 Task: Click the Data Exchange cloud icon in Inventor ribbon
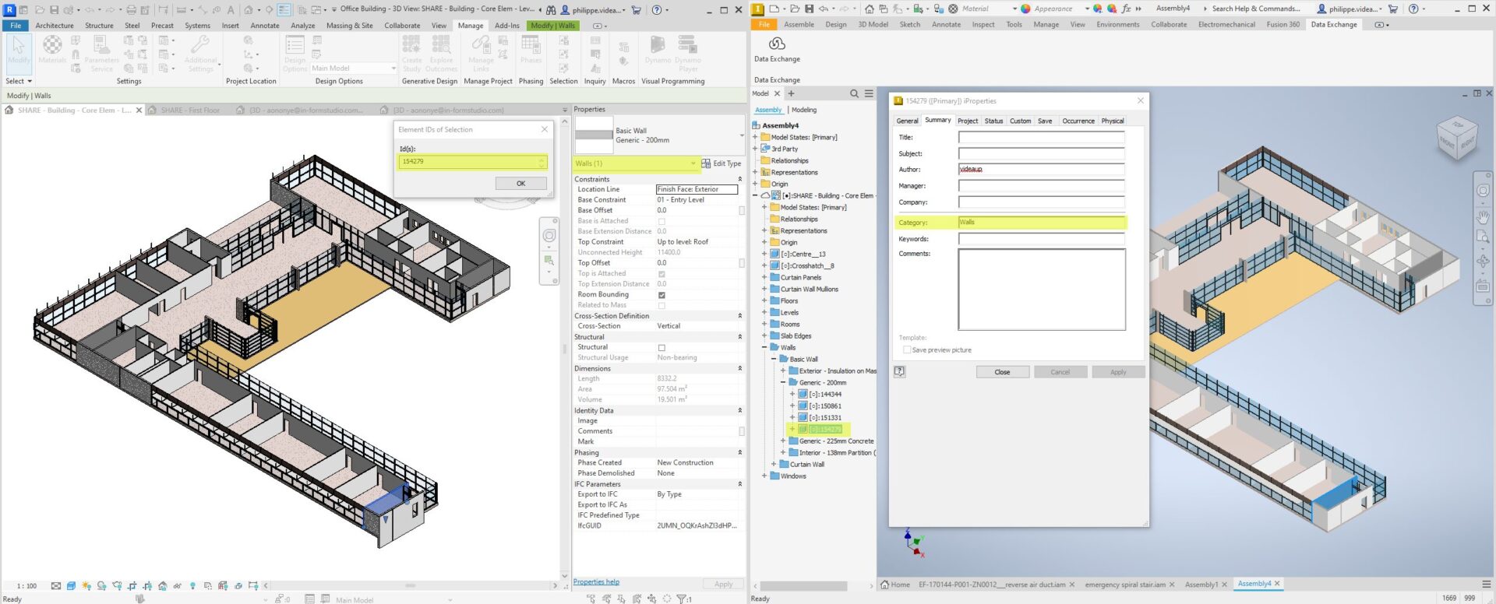(776, 44)
